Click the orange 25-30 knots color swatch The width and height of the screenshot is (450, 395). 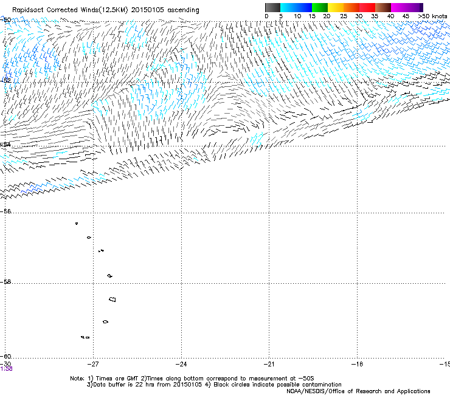click(x=351, y=7)
